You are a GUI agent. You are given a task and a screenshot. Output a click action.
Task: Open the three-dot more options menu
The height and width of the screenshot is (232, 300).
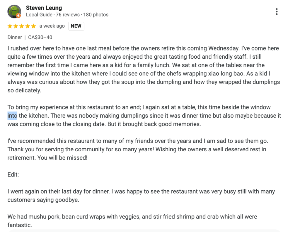277,12
